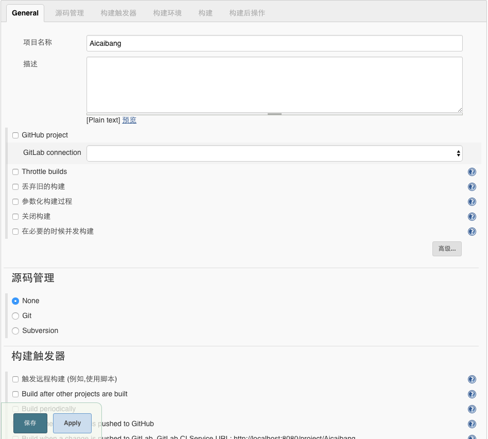
Task: Enable 触发远程构建 trigger checkbox
Action: [x=15, y=379]
